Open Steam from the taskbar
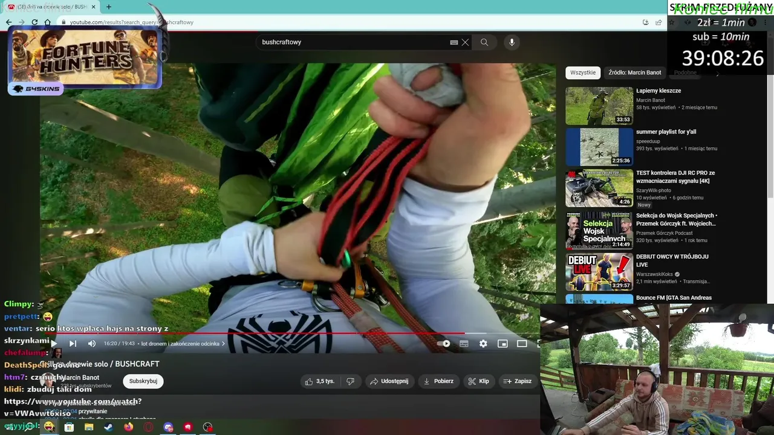 [x=108, y=427]
